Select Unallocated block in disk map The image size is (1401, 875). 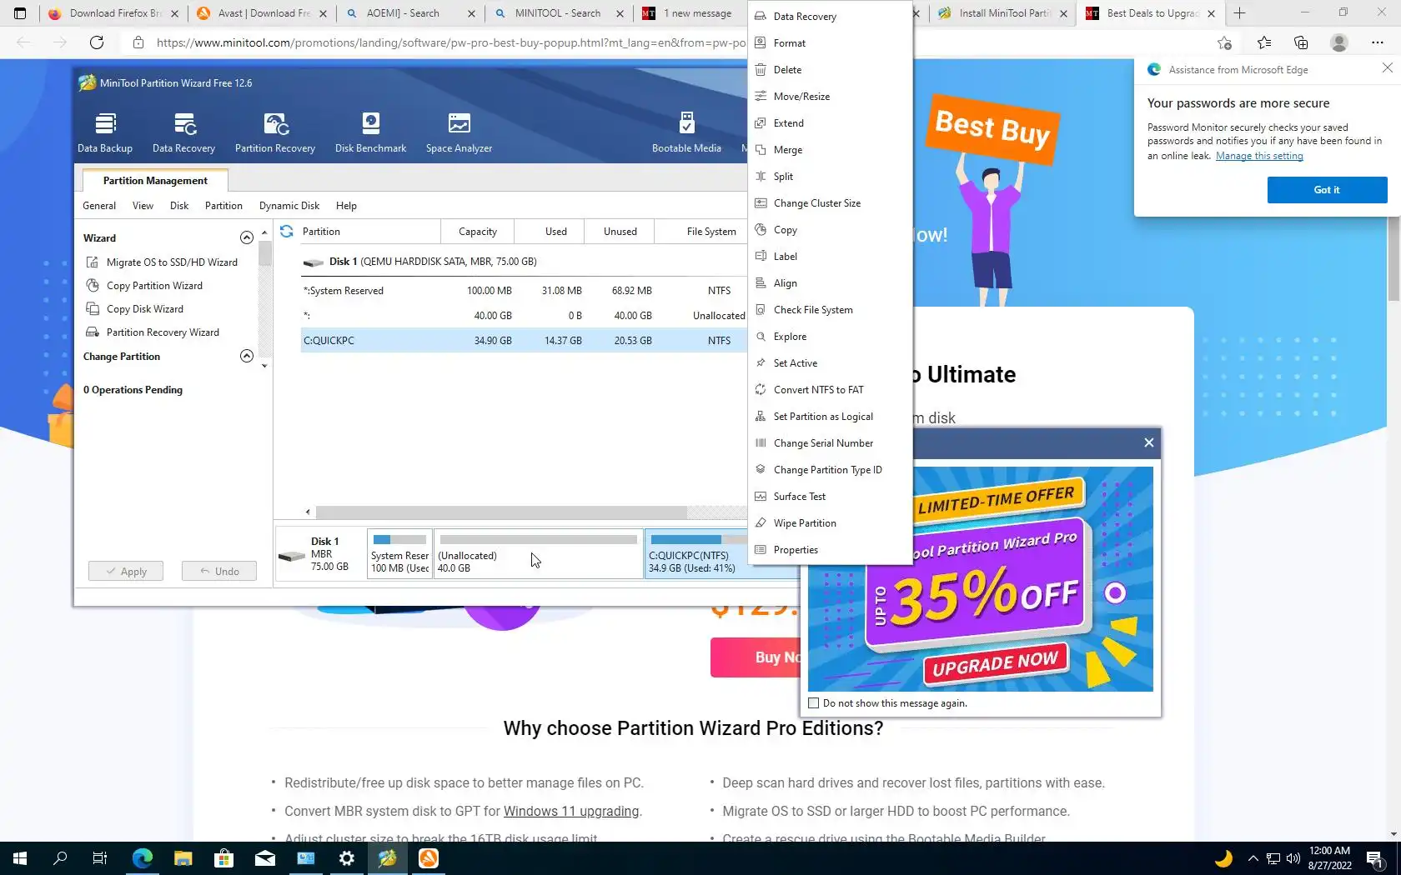(x=539, y=553)
